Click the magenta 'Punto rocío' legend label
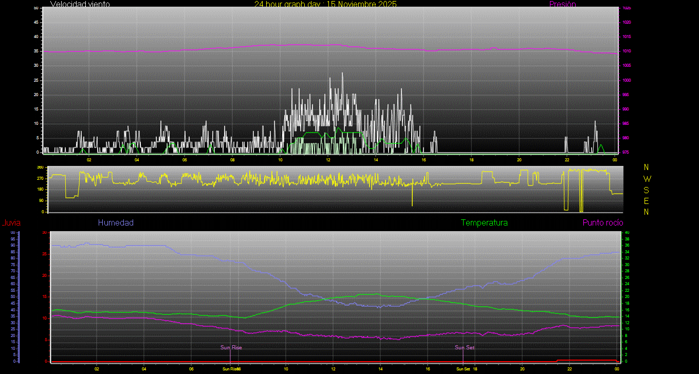 point(602,223)
